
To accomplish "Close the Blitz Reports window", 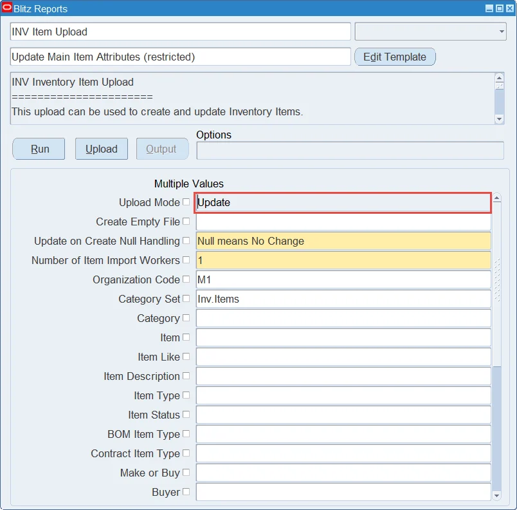I will click(510, 8).
